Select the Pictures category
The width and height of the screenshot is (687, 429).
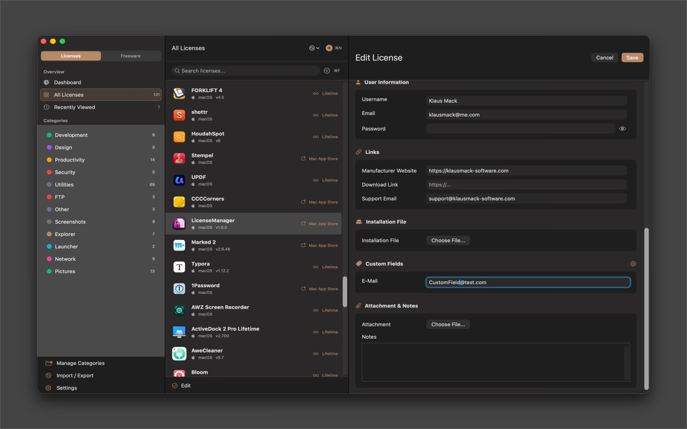[101, 271]
